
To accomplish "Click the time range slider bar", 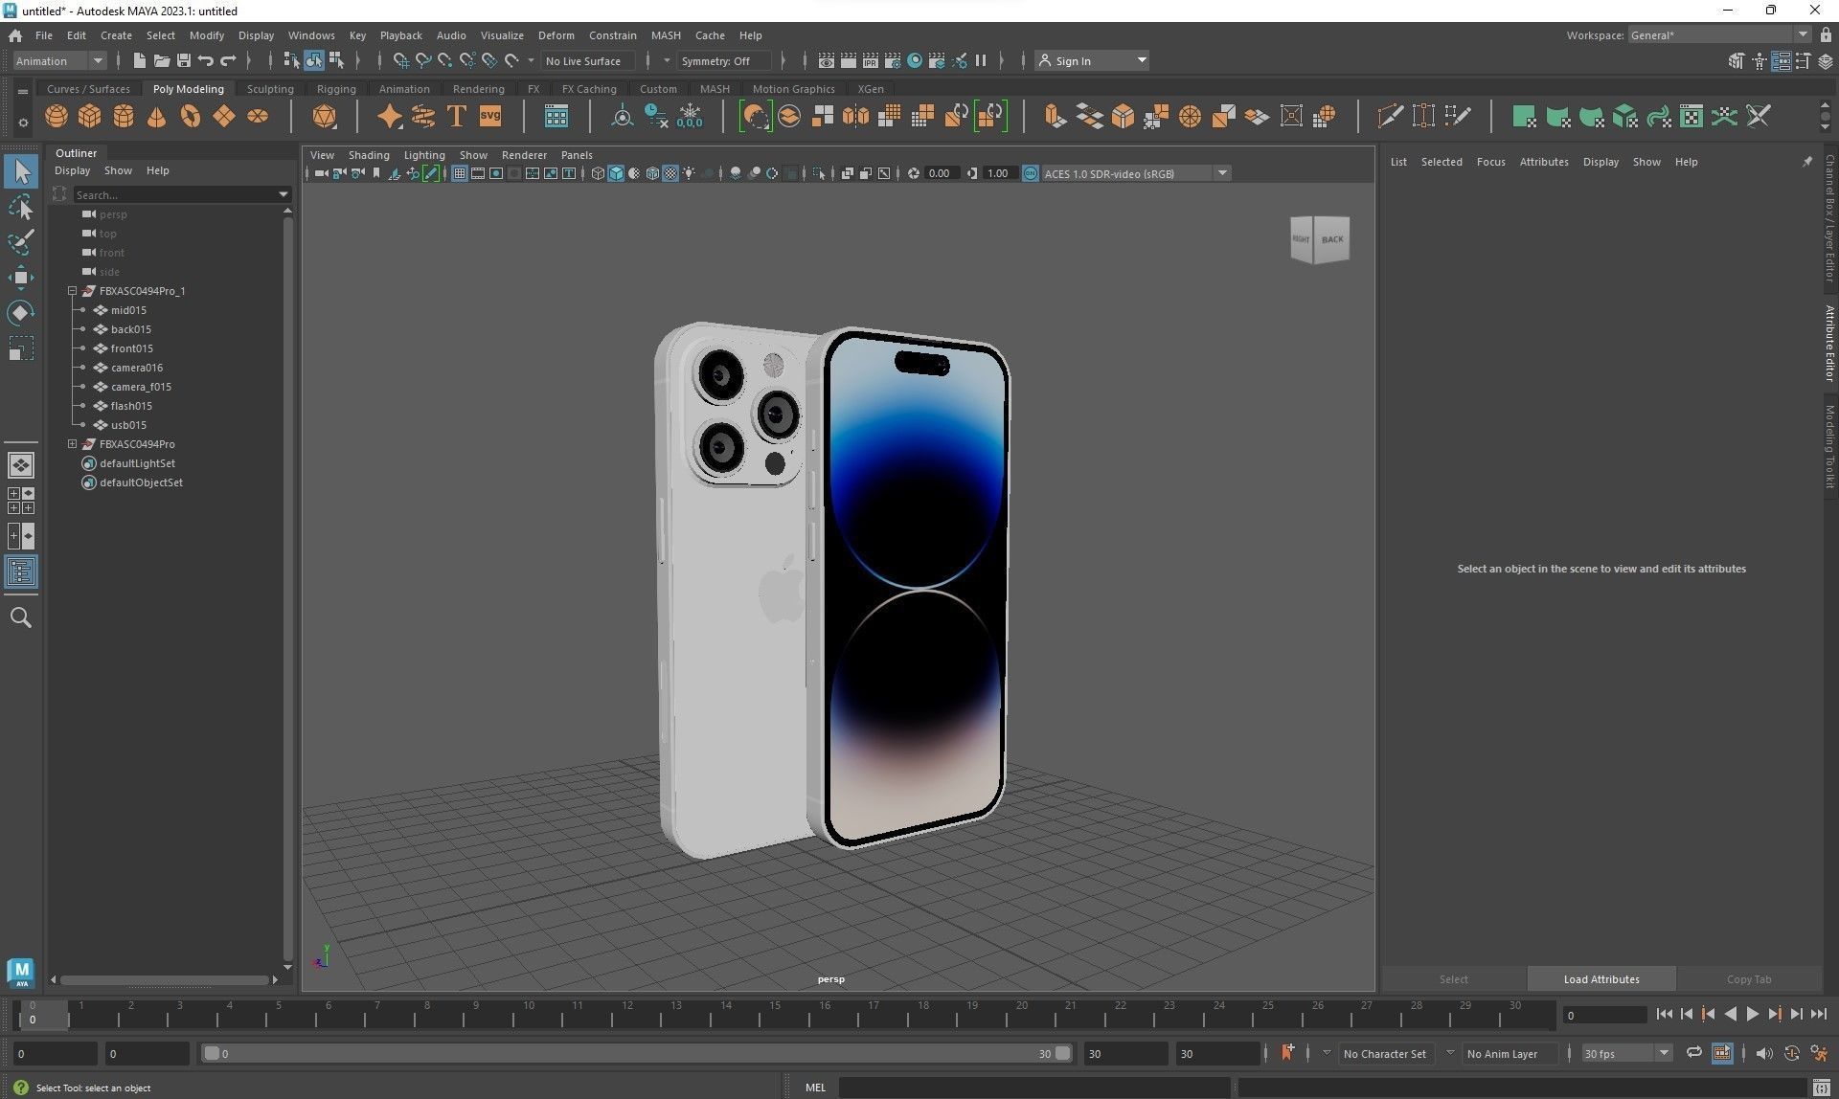I will tap(637, 1053).
